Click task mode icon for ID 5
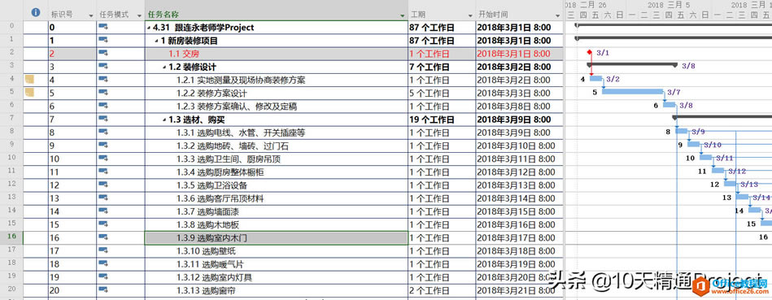Image resolution: width=772 pixels, height=300 pixels. pos(104,93)
